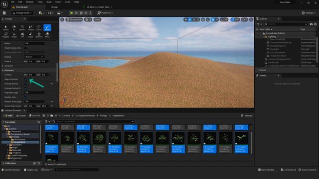Activate the Lasso foliage tool
The width and height of the screenshot is (319, 179).
click(x=39, y=28)
